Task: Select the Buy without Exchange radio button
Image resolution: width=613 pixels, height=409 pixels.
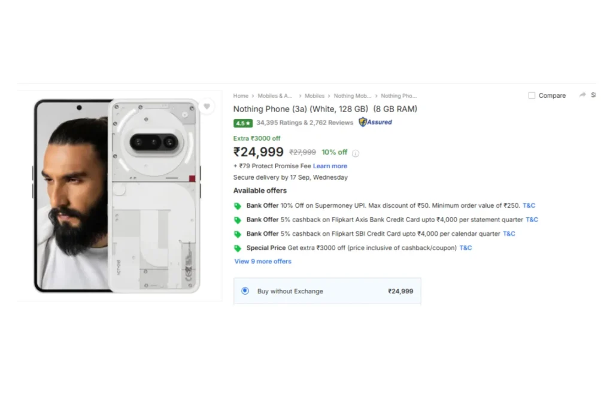Action: click(x=245, y=291)
